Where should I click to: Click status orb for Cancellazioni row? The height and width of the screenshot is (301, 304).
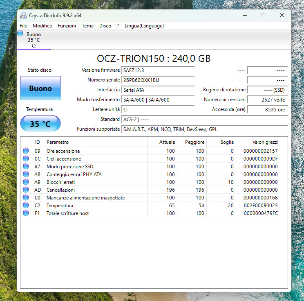(26, 190)
